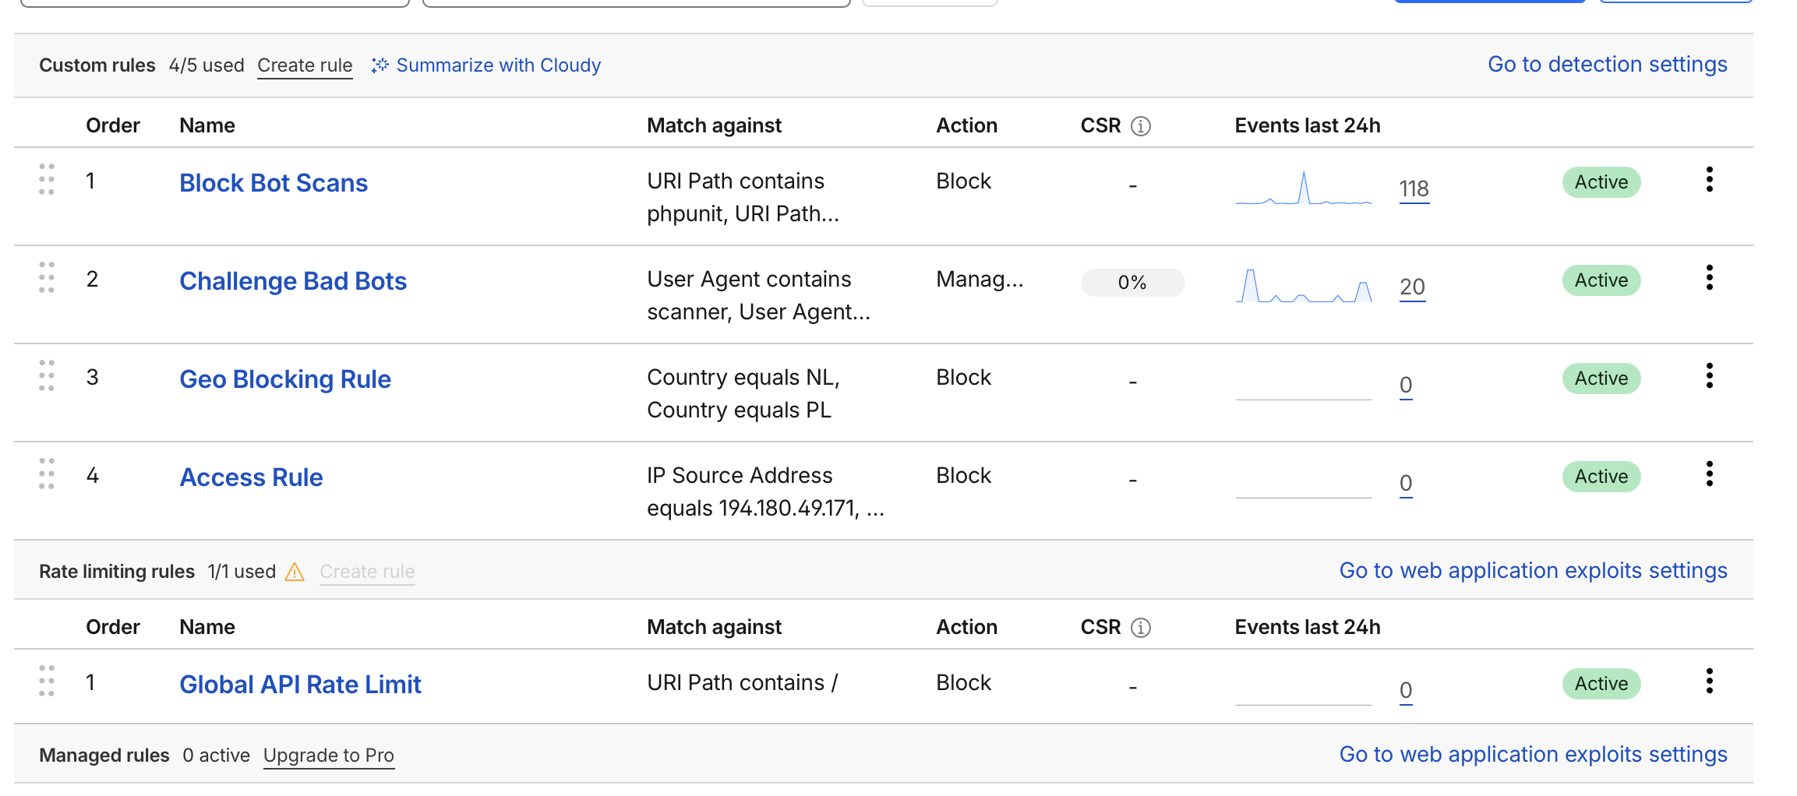Open the Access Rule three-dot options menu
Image resolution: width=1797 pixels, height=796 pixels.
[x=1709, y=474]
